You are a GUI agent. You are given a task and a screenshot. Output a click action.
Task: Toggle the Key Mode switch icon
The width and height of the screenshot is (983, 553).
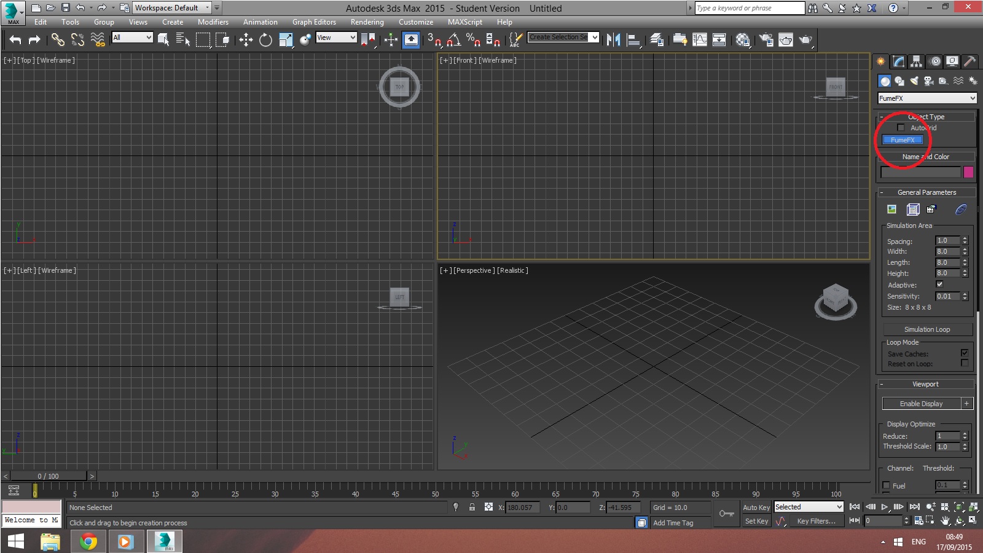tap(855, 520)
